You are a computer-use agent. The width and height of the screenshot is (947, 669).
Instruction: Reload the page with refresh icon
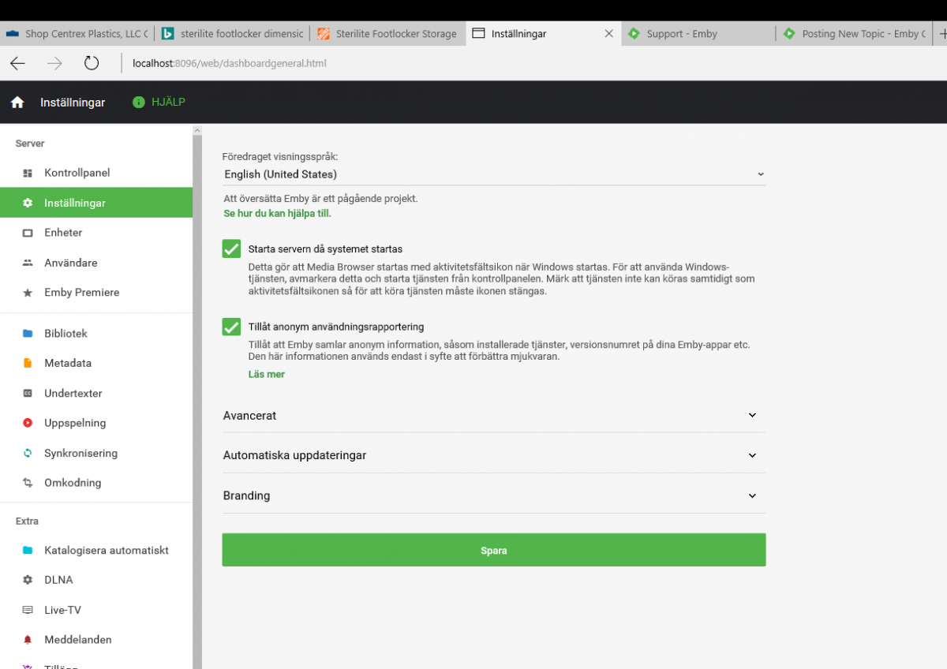pos(92,63)
